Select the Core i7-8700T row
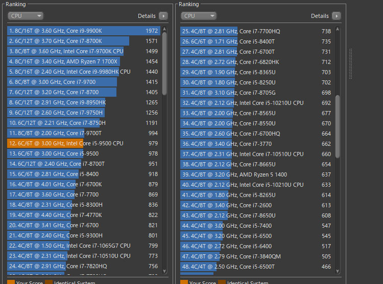The width and height of the screenshot is (383, 284). click(84, 164)
